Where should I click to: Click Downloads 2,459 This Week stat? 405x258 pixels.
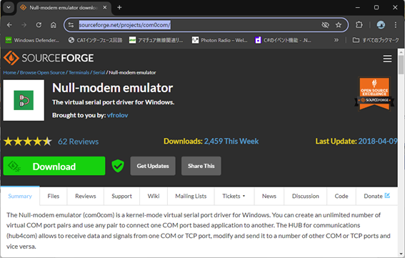coord(211,142)
